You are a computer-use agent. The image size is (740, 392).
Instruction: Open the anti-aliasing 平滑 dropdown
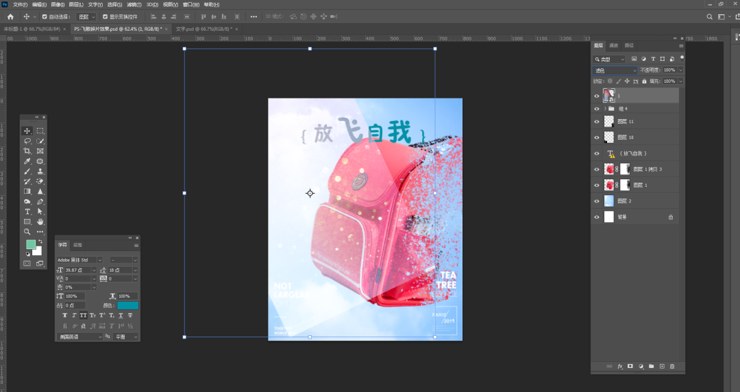[x=127, y=337]
